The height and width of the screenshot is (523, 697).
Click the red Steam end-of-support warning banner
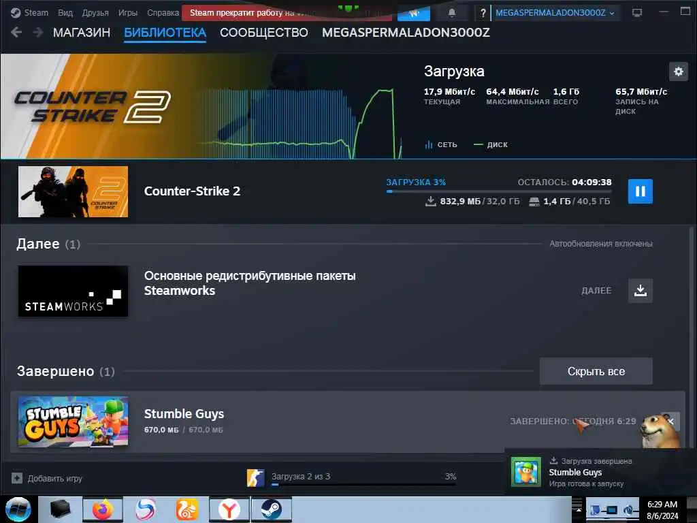point(287,13)
